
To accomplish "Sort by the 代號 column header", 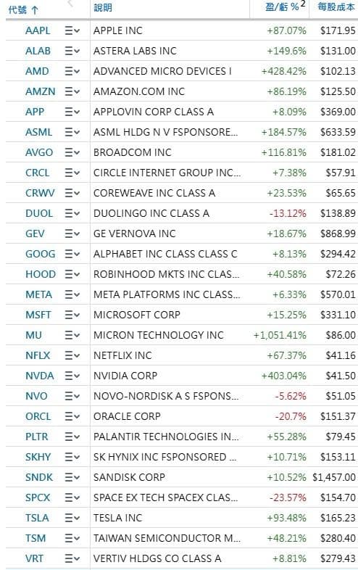I will pyautogui.click(x=23, y=10).
